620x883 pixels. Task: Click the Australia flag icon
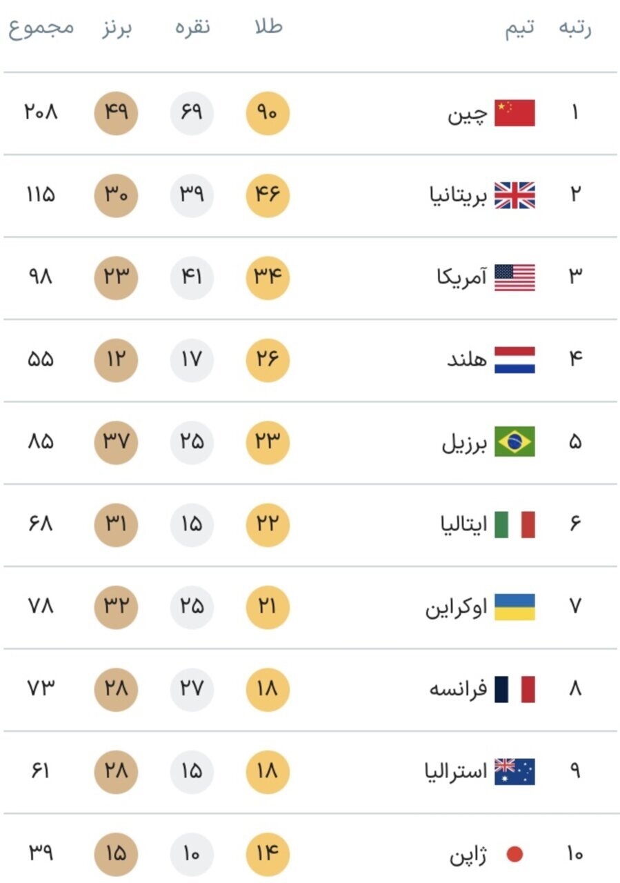point(514,771)
